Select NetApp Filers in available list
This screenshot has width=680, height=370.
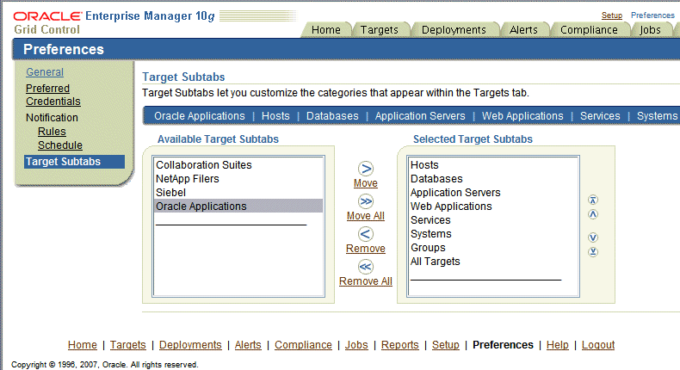pos(238,179)
